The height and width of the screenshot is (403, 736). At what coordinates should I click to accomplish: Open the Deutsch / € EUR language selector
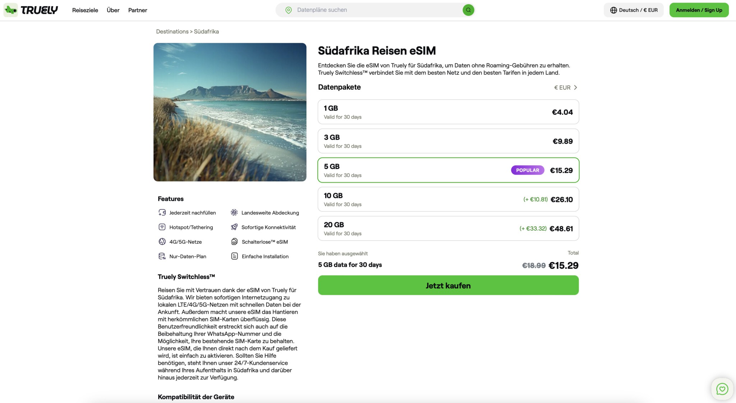point(634,10)
